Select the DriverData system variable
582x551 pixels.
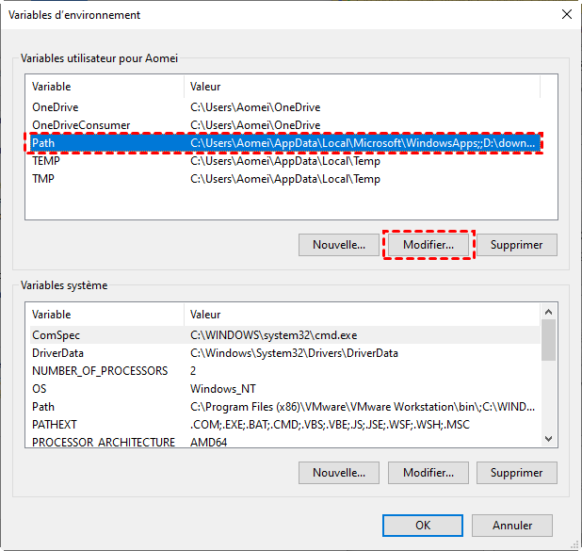(283, 352)
